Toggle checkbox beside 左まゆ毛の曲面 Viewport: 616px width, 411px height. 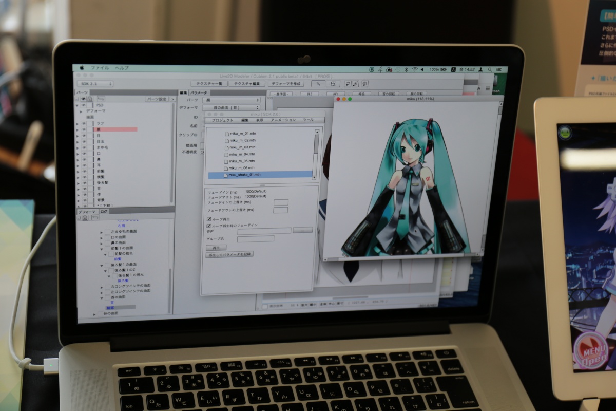107,232
